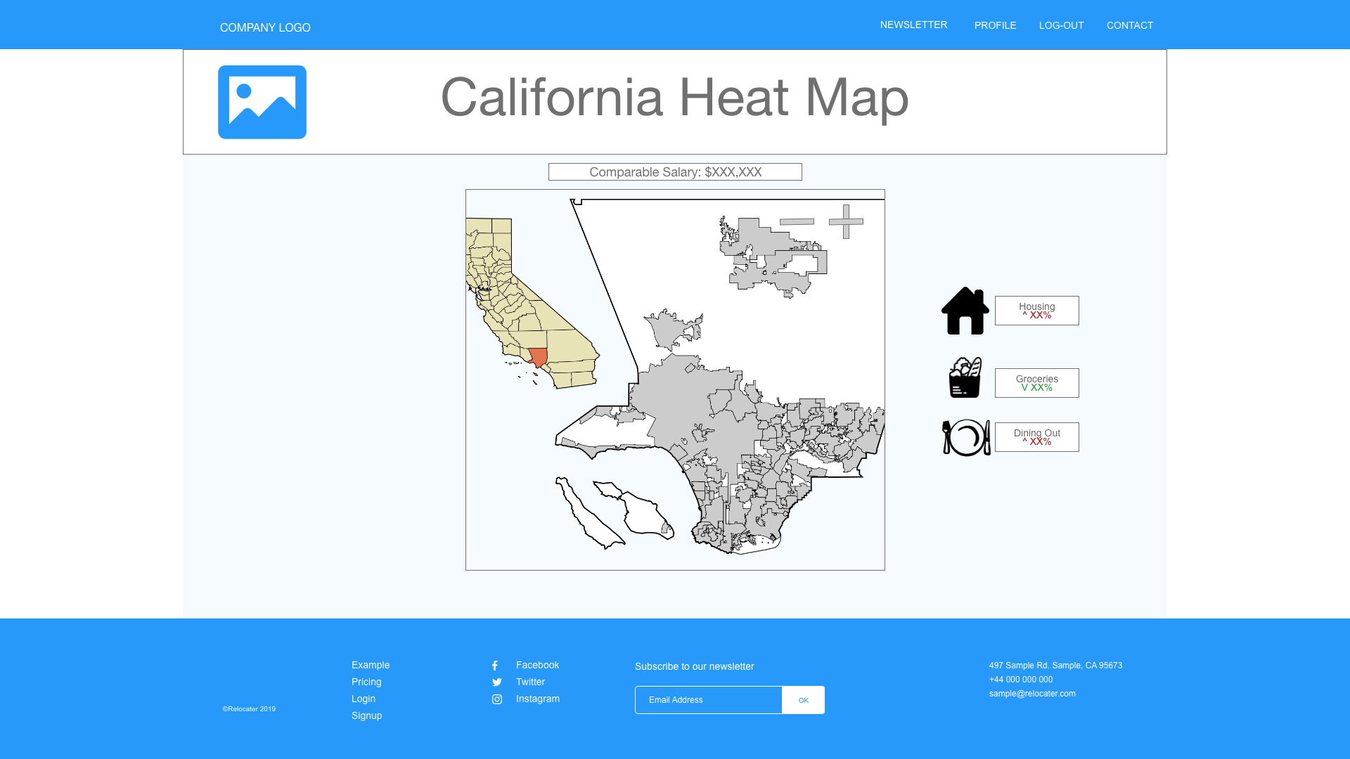Click the NEWSLETTER menu item

pos(913,24)
